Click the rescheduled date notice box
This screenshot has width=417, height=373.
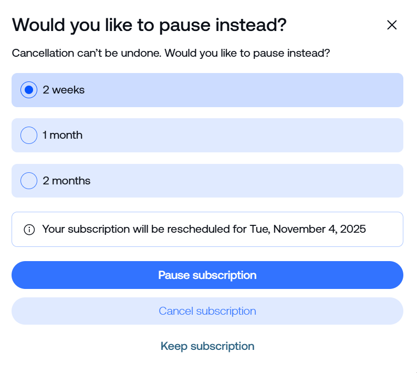tap(383, 230)
